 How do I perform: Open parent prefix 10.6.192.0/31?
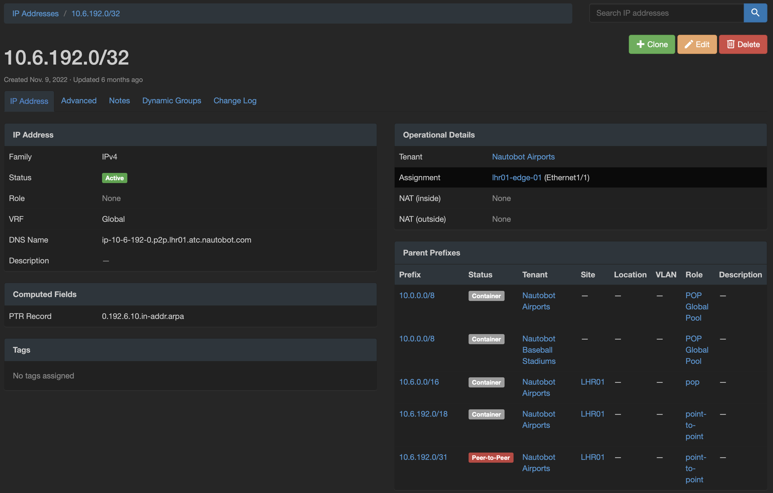tap(423, 457)
